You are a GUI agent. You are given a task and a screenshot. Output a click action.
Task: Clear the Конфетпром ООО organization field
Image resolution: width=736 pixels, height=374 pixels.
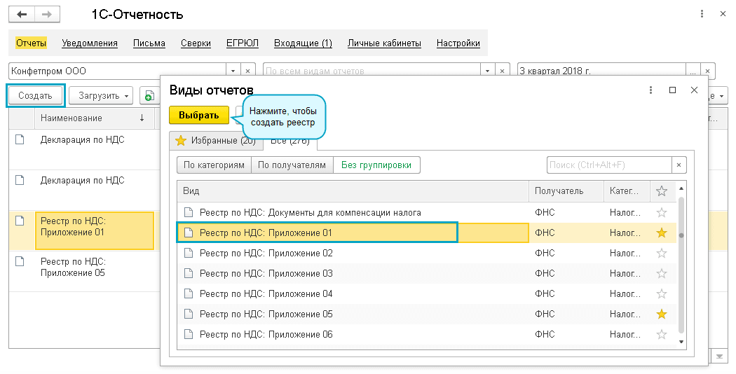click(x=248, y=71)
